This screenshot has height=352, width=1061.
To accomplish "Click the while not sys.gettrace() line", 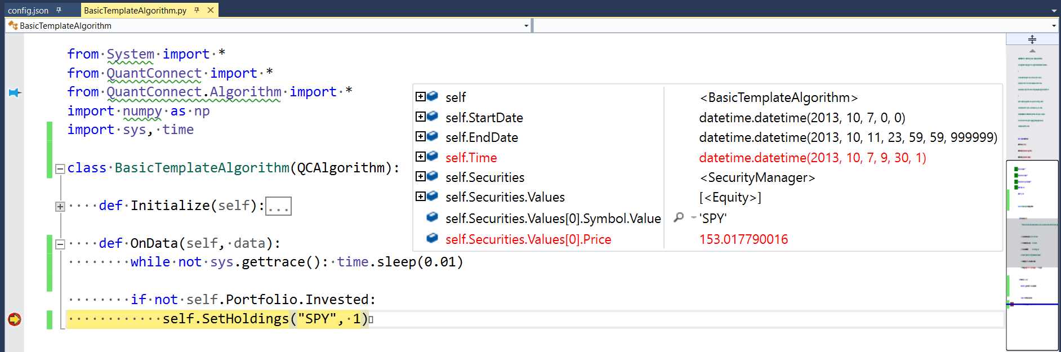I will click(x=297, y=262).
